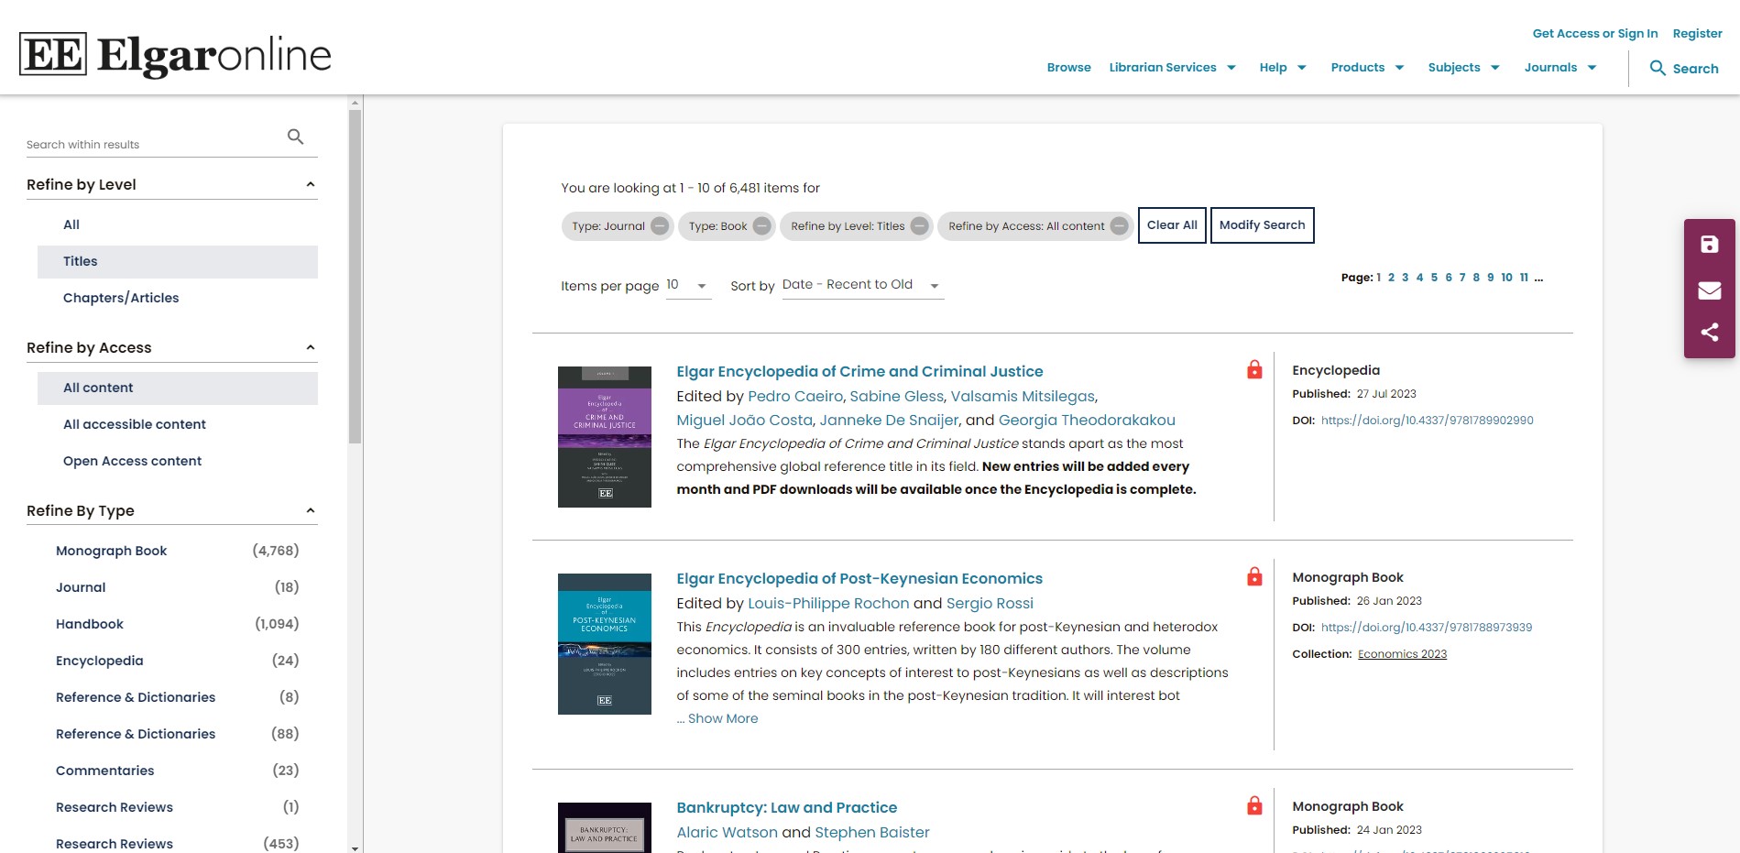Screen dimensions: 1740x853
Task: Open the Librarian Services dropdown menu
Action: click(x=1173, y=68)
